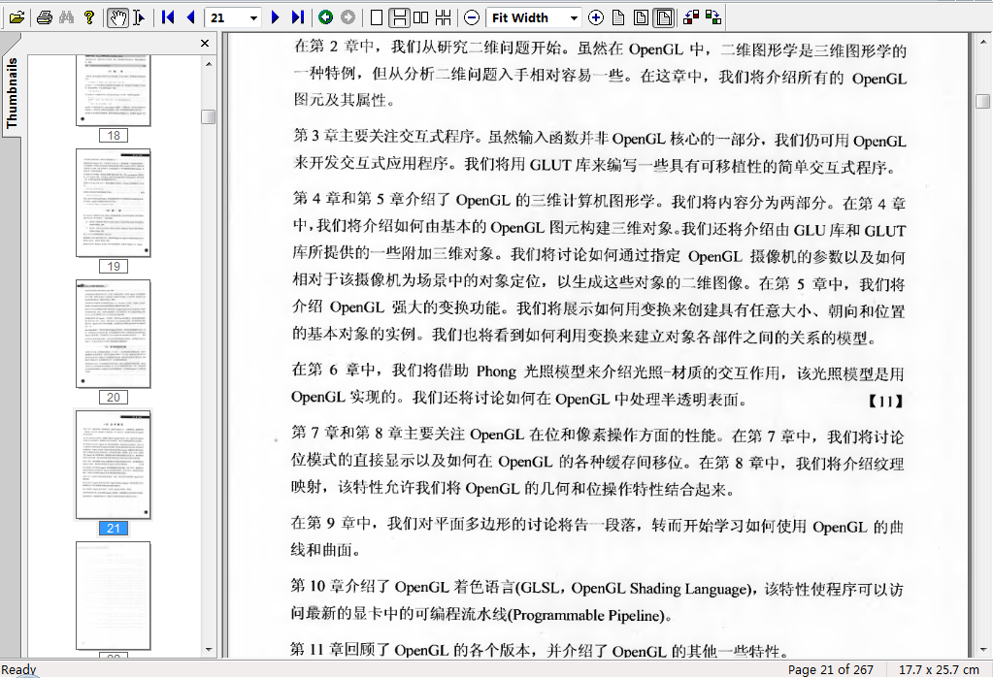Viewport: 993px width, 678px height.
Task: Click the text '(Programmable Pipeline)'
Action: [588, 615]
